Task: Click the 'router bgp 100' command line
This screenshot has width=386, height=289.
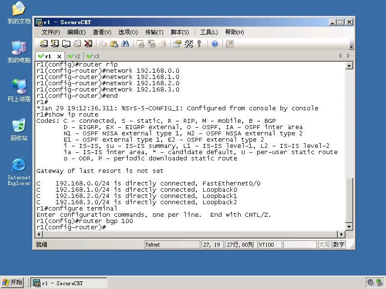Action: click(85, 221)
